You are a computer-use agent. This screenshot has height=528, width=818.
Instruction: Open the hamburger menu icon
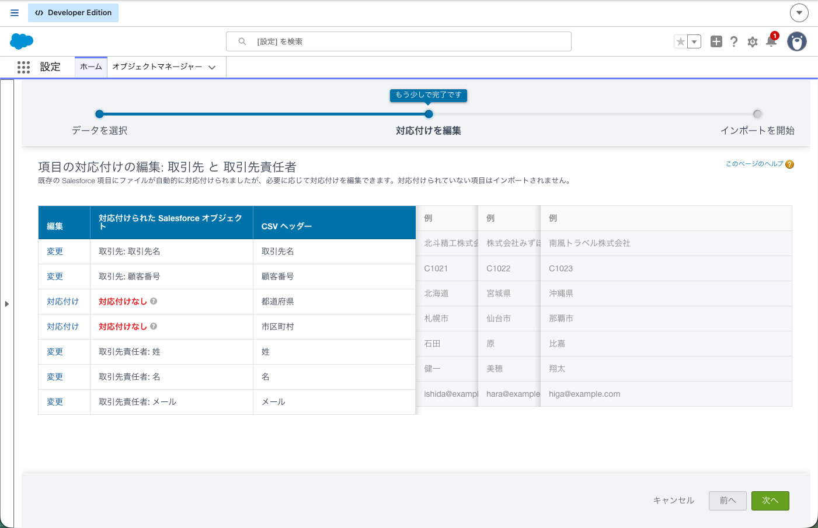(15, 13)
